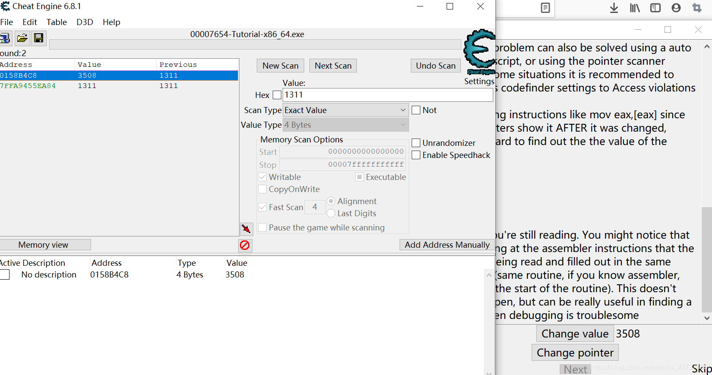Click browser screenshot crop icon
This screenshot has height=375, width=712.
[x=697, y=8]
